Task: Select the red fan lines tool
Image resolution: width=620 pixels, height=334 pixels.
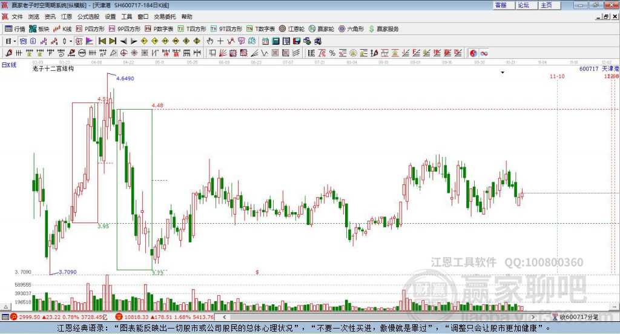Action: (223, 53)
